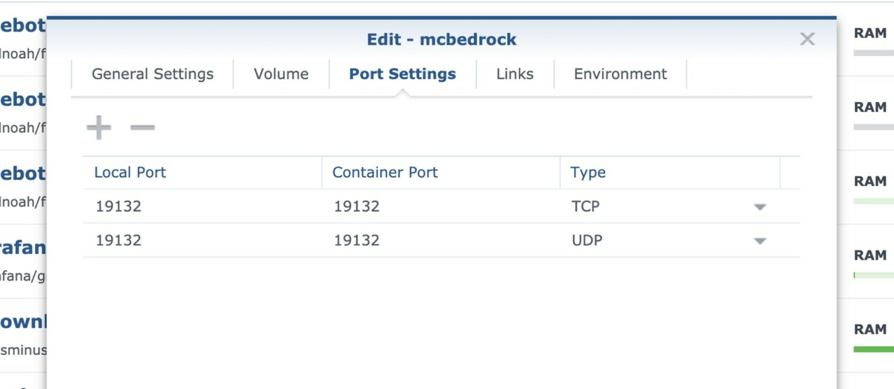Close the Edit mcbedrock dialog

[x=807, y=39]
